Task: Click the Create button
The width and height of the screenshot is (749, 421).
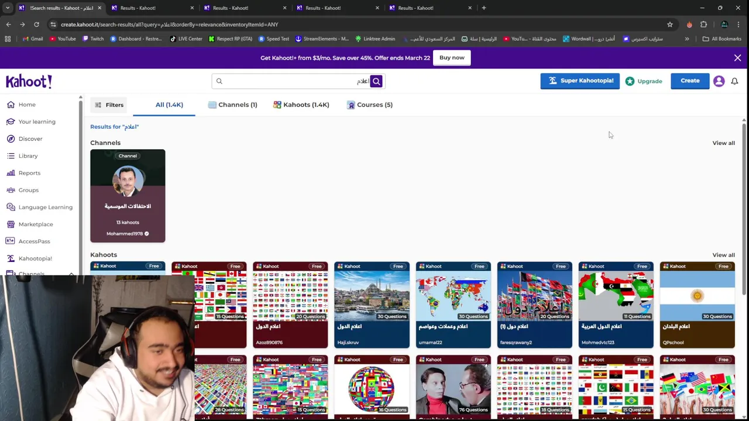Action: pyautogui.click(x=690, y=81)
